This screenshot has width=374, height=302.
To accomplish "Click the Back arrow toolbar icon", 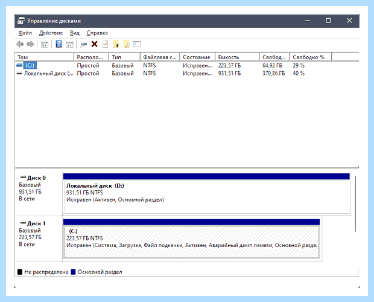I will [x=20, y=44].
